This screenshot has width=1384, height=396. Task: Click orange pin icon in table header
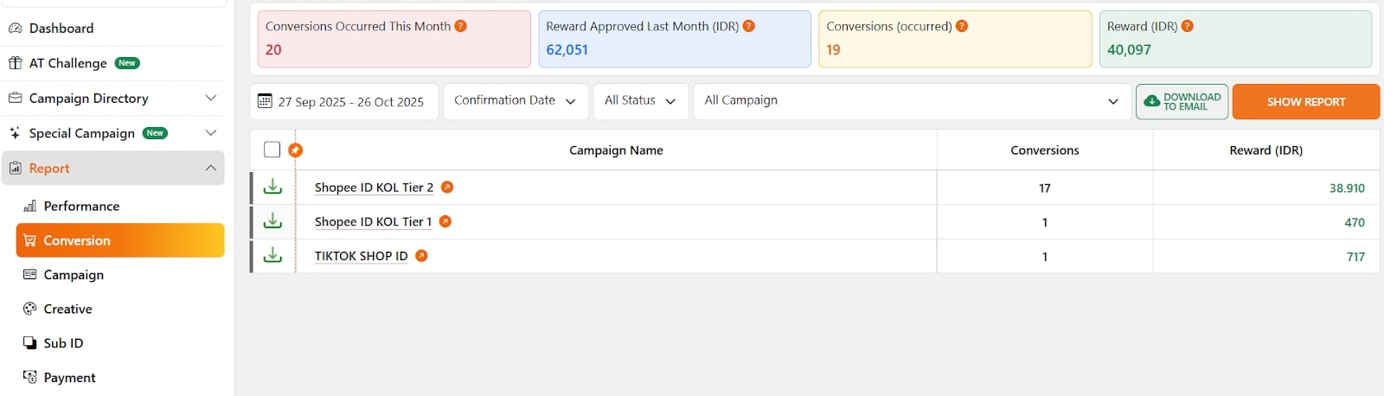click(x=295, y=150)
